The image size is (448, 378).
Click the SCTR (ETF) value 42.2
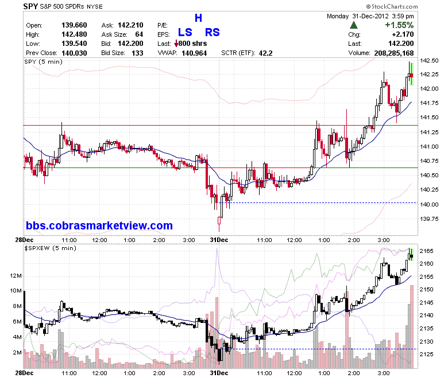click(266, 53)
